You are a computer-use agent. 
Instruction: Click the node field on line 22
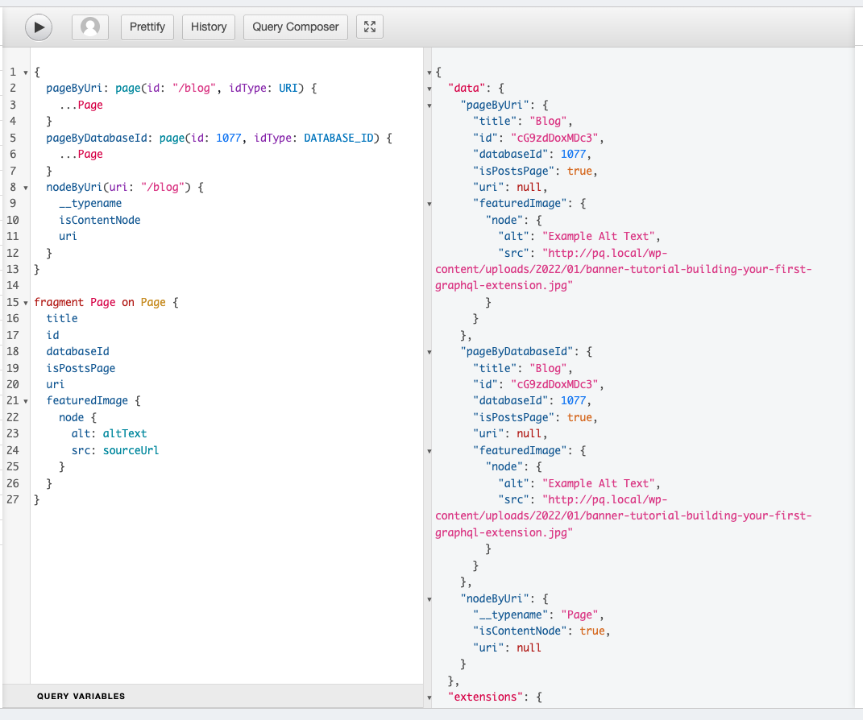(71, 417)
